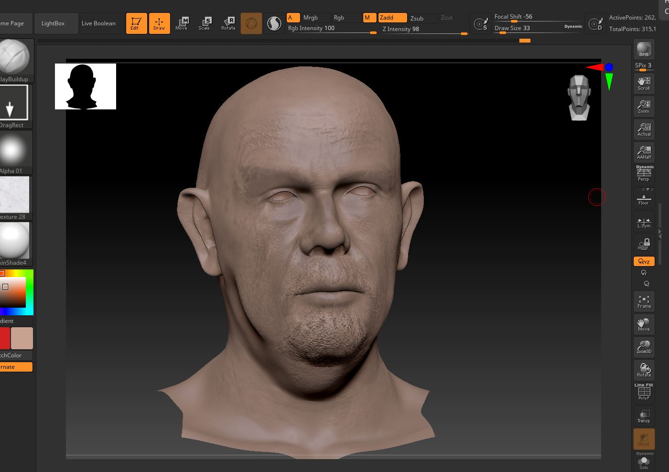Adjust the Z Intensity slider
This screenshot has width=669, height=472.
[x=425, y=29]
